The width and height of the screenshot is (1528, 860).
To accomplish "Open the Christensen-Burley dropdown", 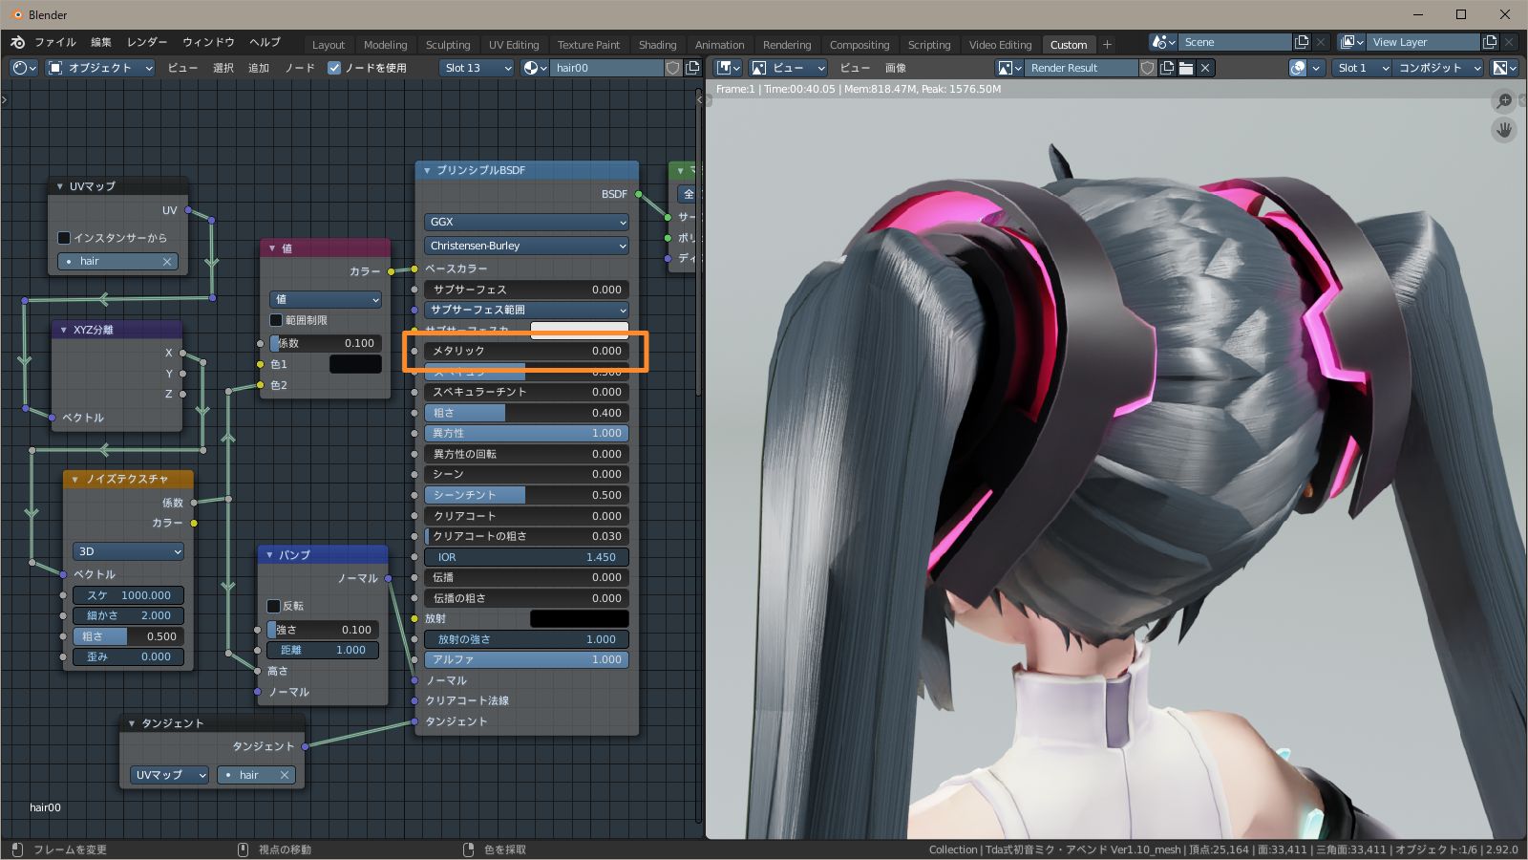I will [527, 246].
